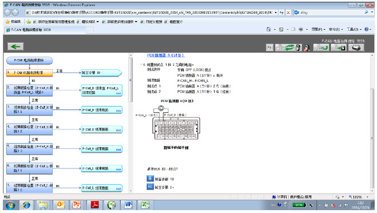Click the flowchart return arrow icon
Image resolution: width=377 pixels, height=213 pixels.
click(x=321, y=48)
